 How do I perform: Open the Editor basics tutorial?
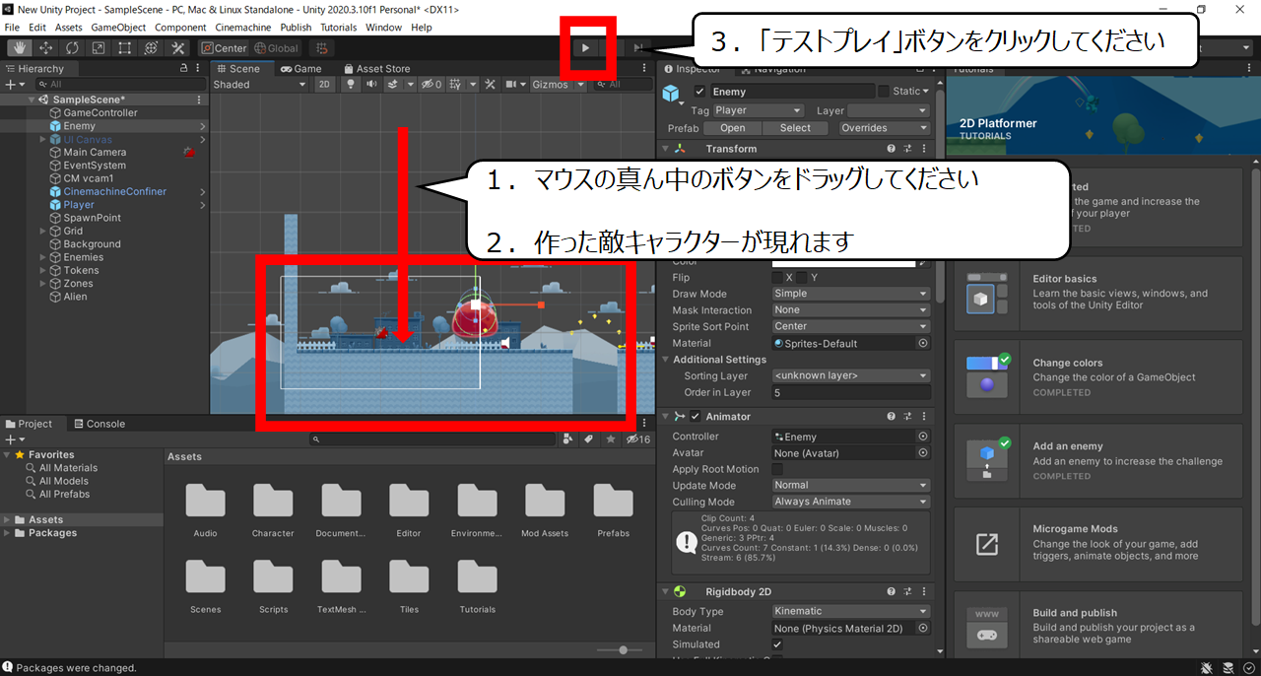point(1097,294)
